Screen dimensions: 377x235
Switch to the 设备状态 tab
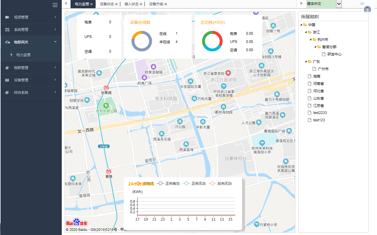tap(107, 4)
